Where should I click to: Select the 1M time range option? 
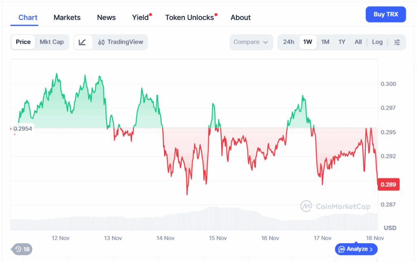[325, 42]
